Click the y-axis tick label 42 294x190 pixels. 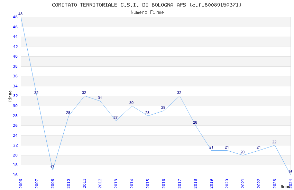tap(15, 47)
